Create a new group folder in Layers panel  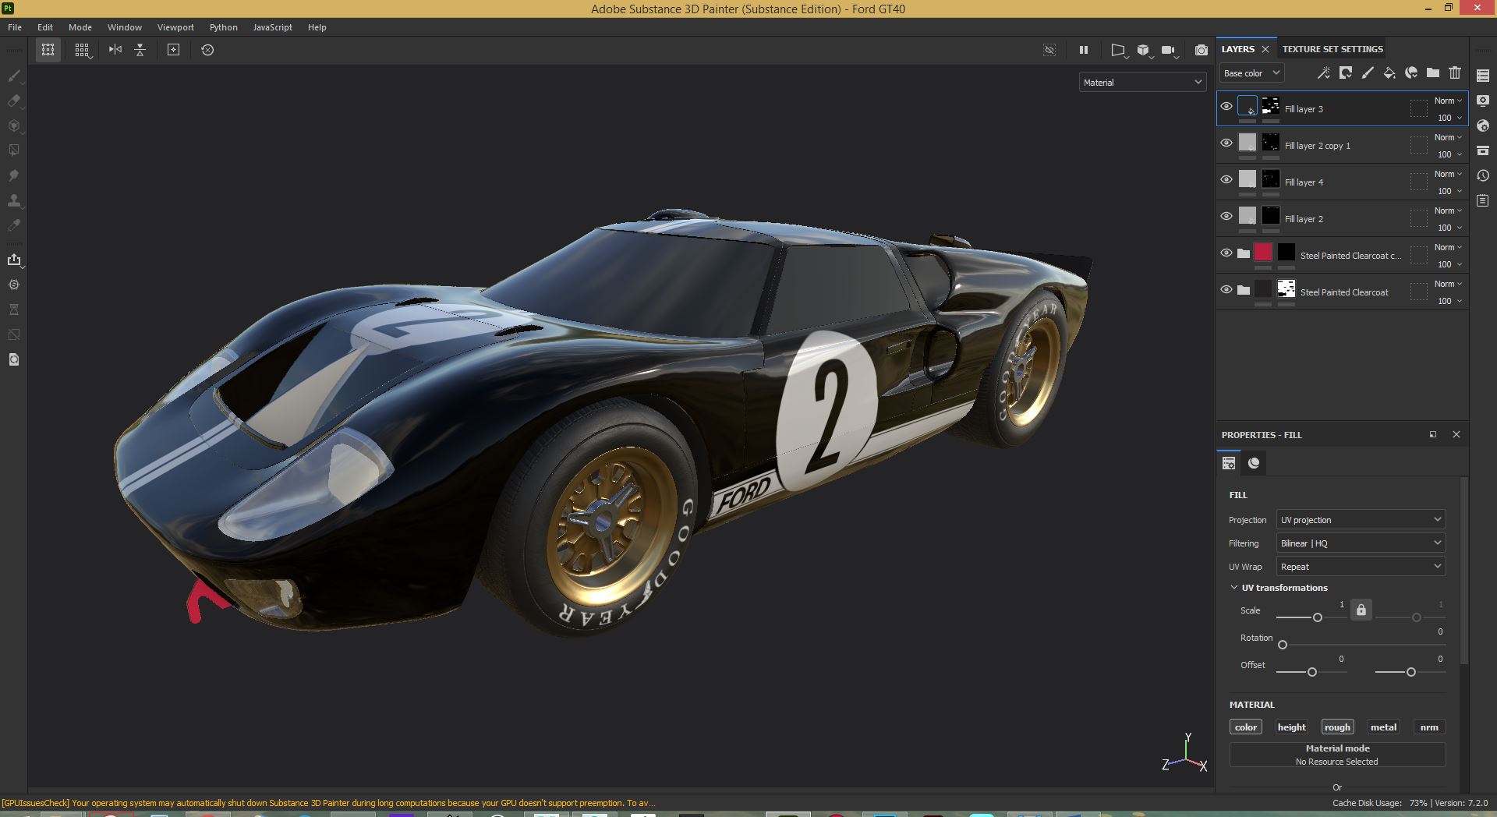pos(1432,73)
